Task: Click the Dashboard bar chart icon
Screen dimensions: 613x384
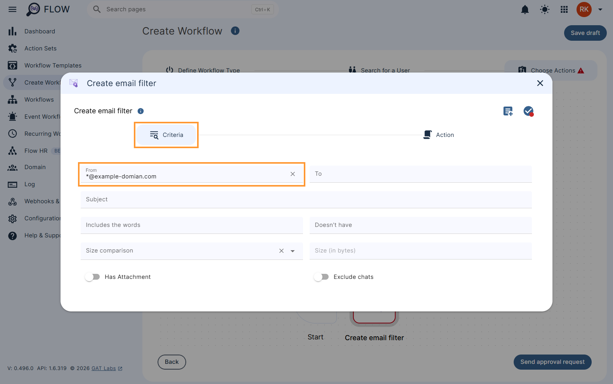Action: (x=12, y=31)
